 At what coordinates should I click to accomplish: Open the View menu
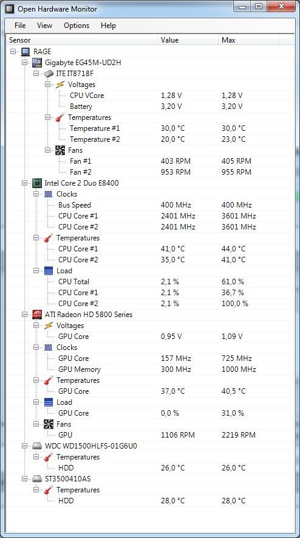tap(44, 26)
